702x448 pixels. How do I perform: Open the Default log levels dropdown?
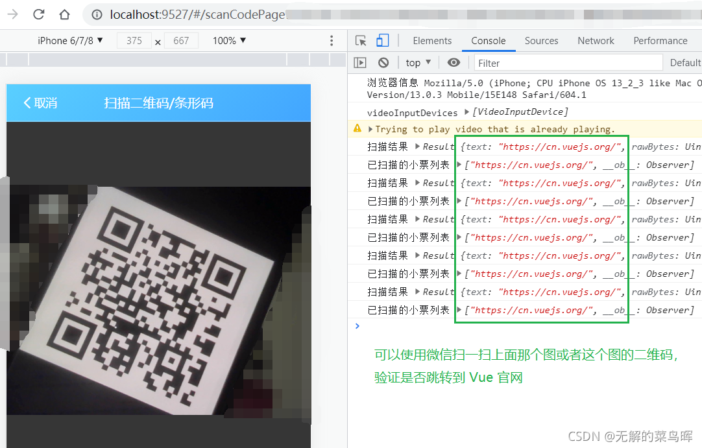pyautogui.click(x=685, y=63)
